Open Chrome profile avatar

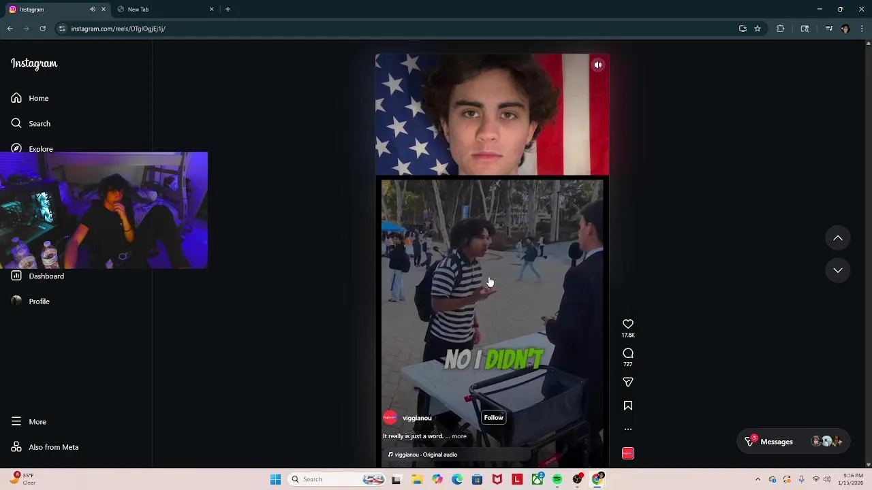click(x=845, y=29)
